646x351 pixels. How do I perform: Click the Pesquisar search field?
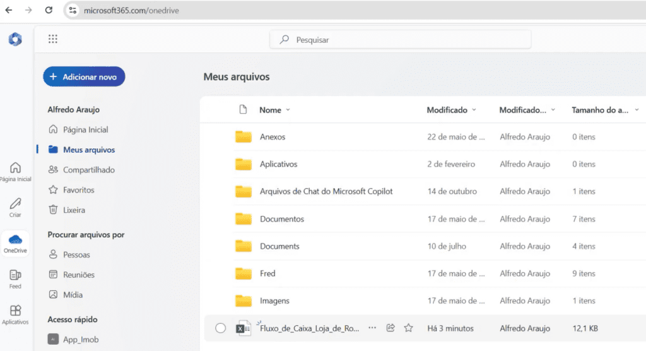400,40
